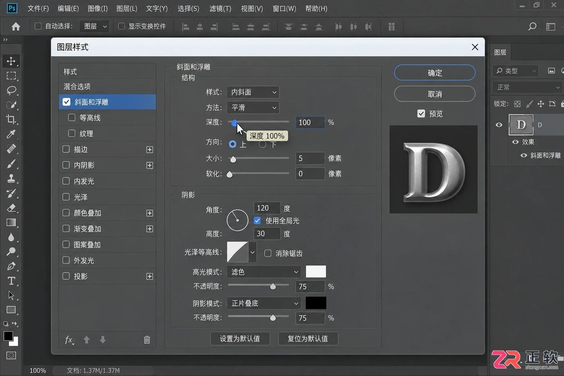
Task: Open the 滤镜(T) menu
Action: coord(220,8)
